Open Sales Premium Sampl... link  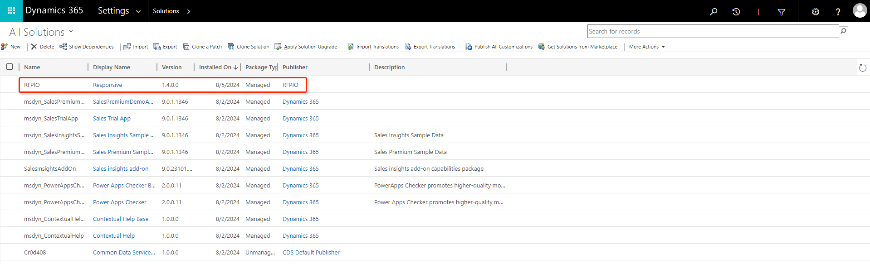[123, 152]
